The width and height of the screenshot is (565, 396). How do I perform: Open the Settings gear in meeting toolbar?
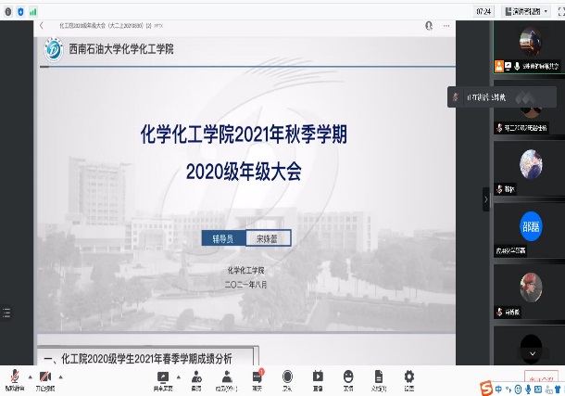point(408,376)
